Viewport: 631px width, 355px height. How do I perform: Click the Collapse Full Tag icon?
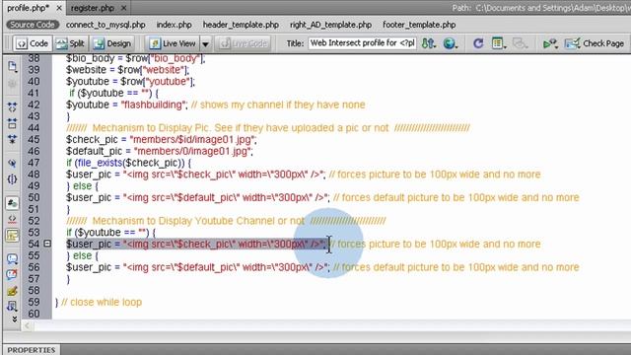tap(12, 107)
